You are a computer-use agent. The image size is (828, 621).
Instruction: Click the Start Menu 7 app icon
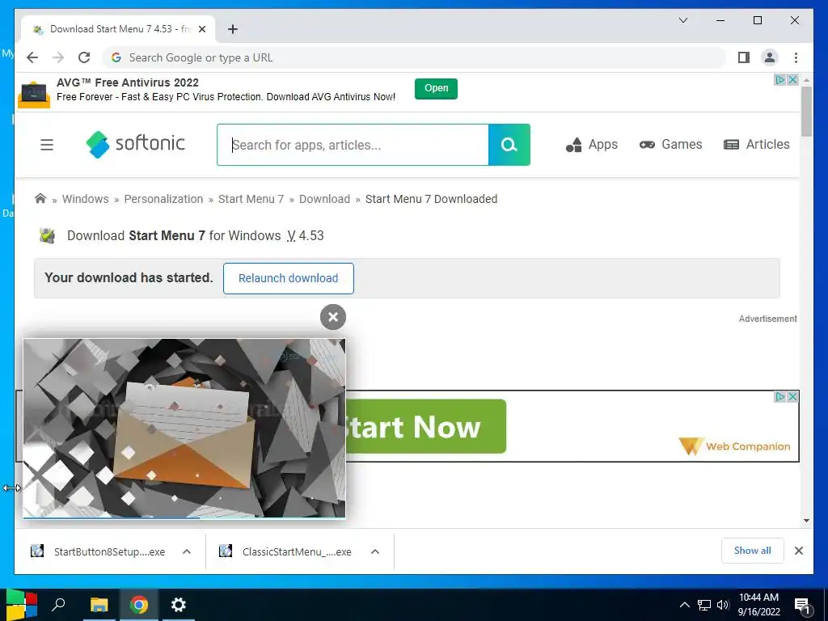[x=48, y=235]
